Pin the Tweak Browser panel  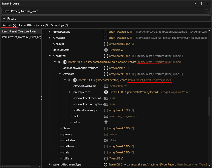(201, 4)
